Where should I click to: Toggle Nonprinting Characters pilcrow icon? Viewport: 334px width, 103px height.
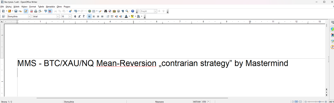(123, 11)
